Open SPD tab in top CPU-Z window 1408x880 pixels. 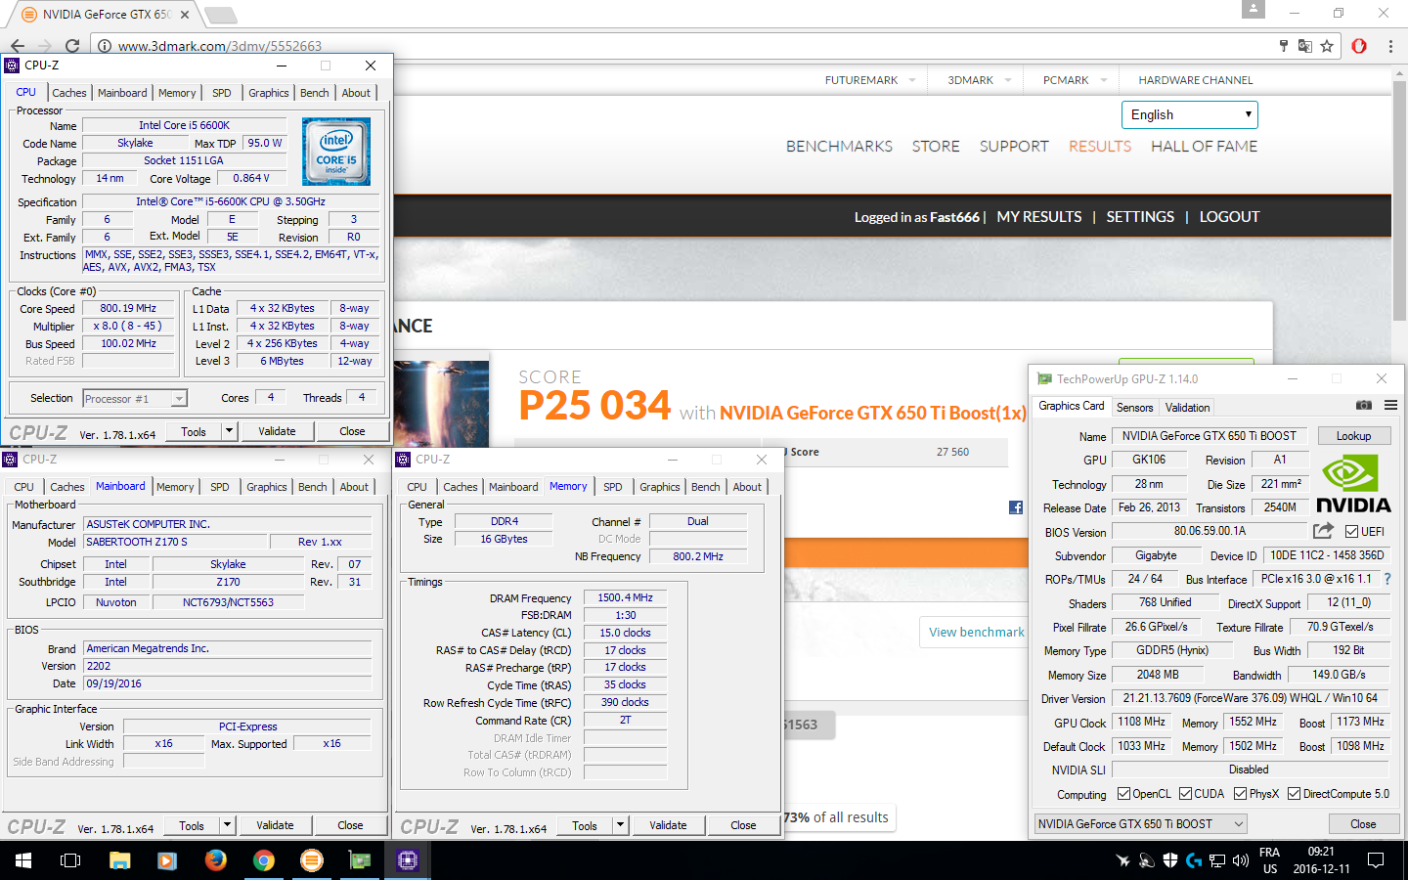pos(222,93)
